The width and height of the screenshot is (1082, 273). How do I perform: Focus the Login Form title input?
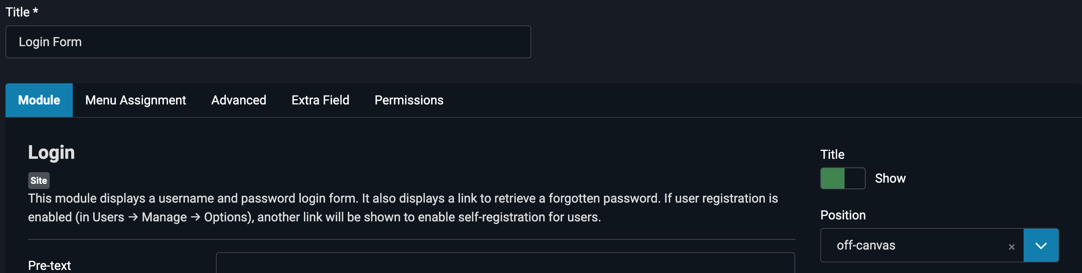pyautogui.click(x=268, y=42)
